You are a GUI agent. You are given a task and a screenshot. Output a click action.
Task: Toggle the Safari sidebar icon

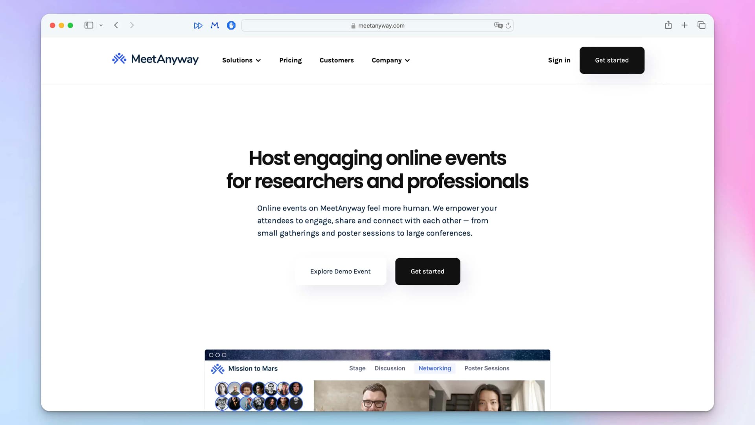coord(88,25)
